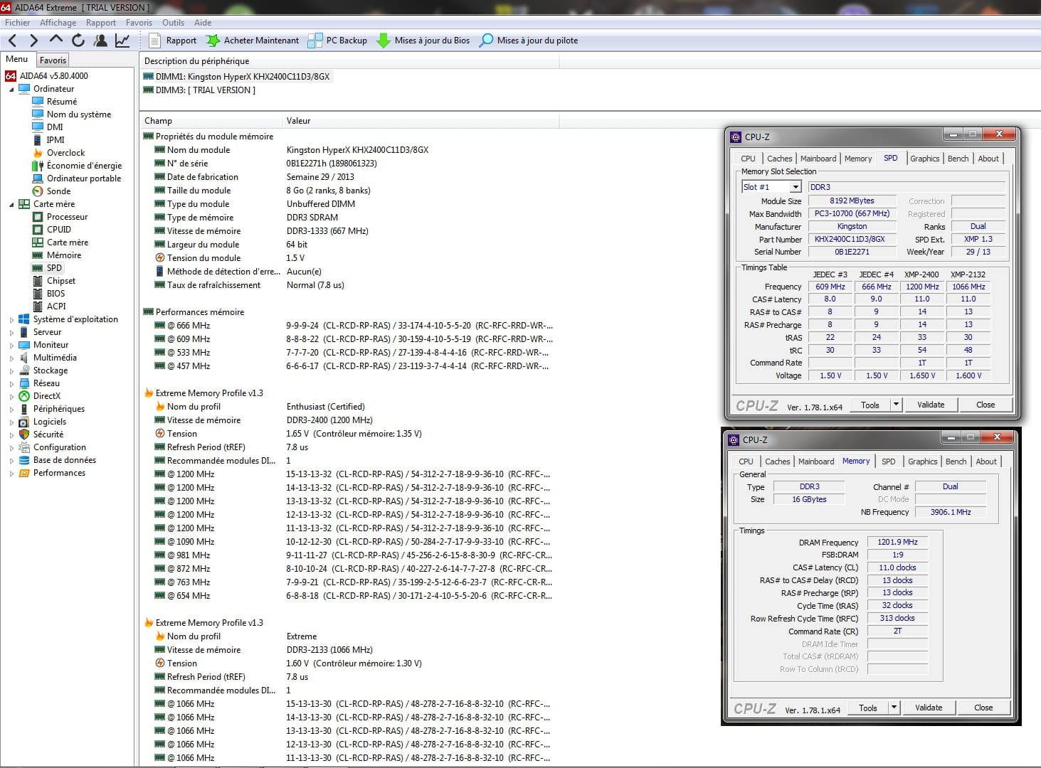Refresh the page with the Refresh icon
Viewport: 1041px width, 768px height.
pyautogui.click(x=78, y=41)
